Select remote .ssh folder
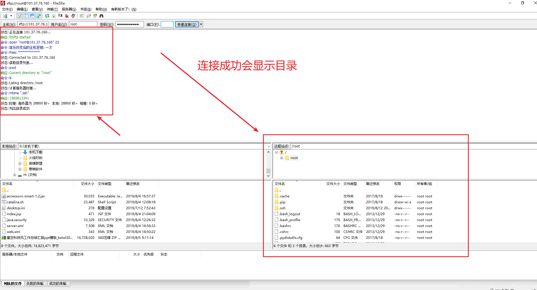 pos(282,208)
